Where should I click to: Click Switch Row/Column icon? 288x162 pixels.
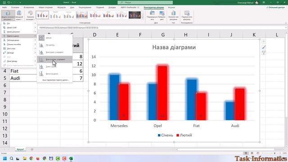(152, 15)
